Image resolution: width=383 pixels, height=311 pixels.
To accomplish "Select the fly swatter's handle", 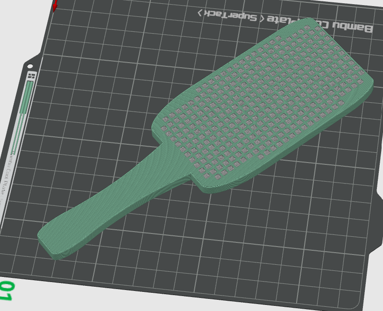I will click(x=107, y=205).
